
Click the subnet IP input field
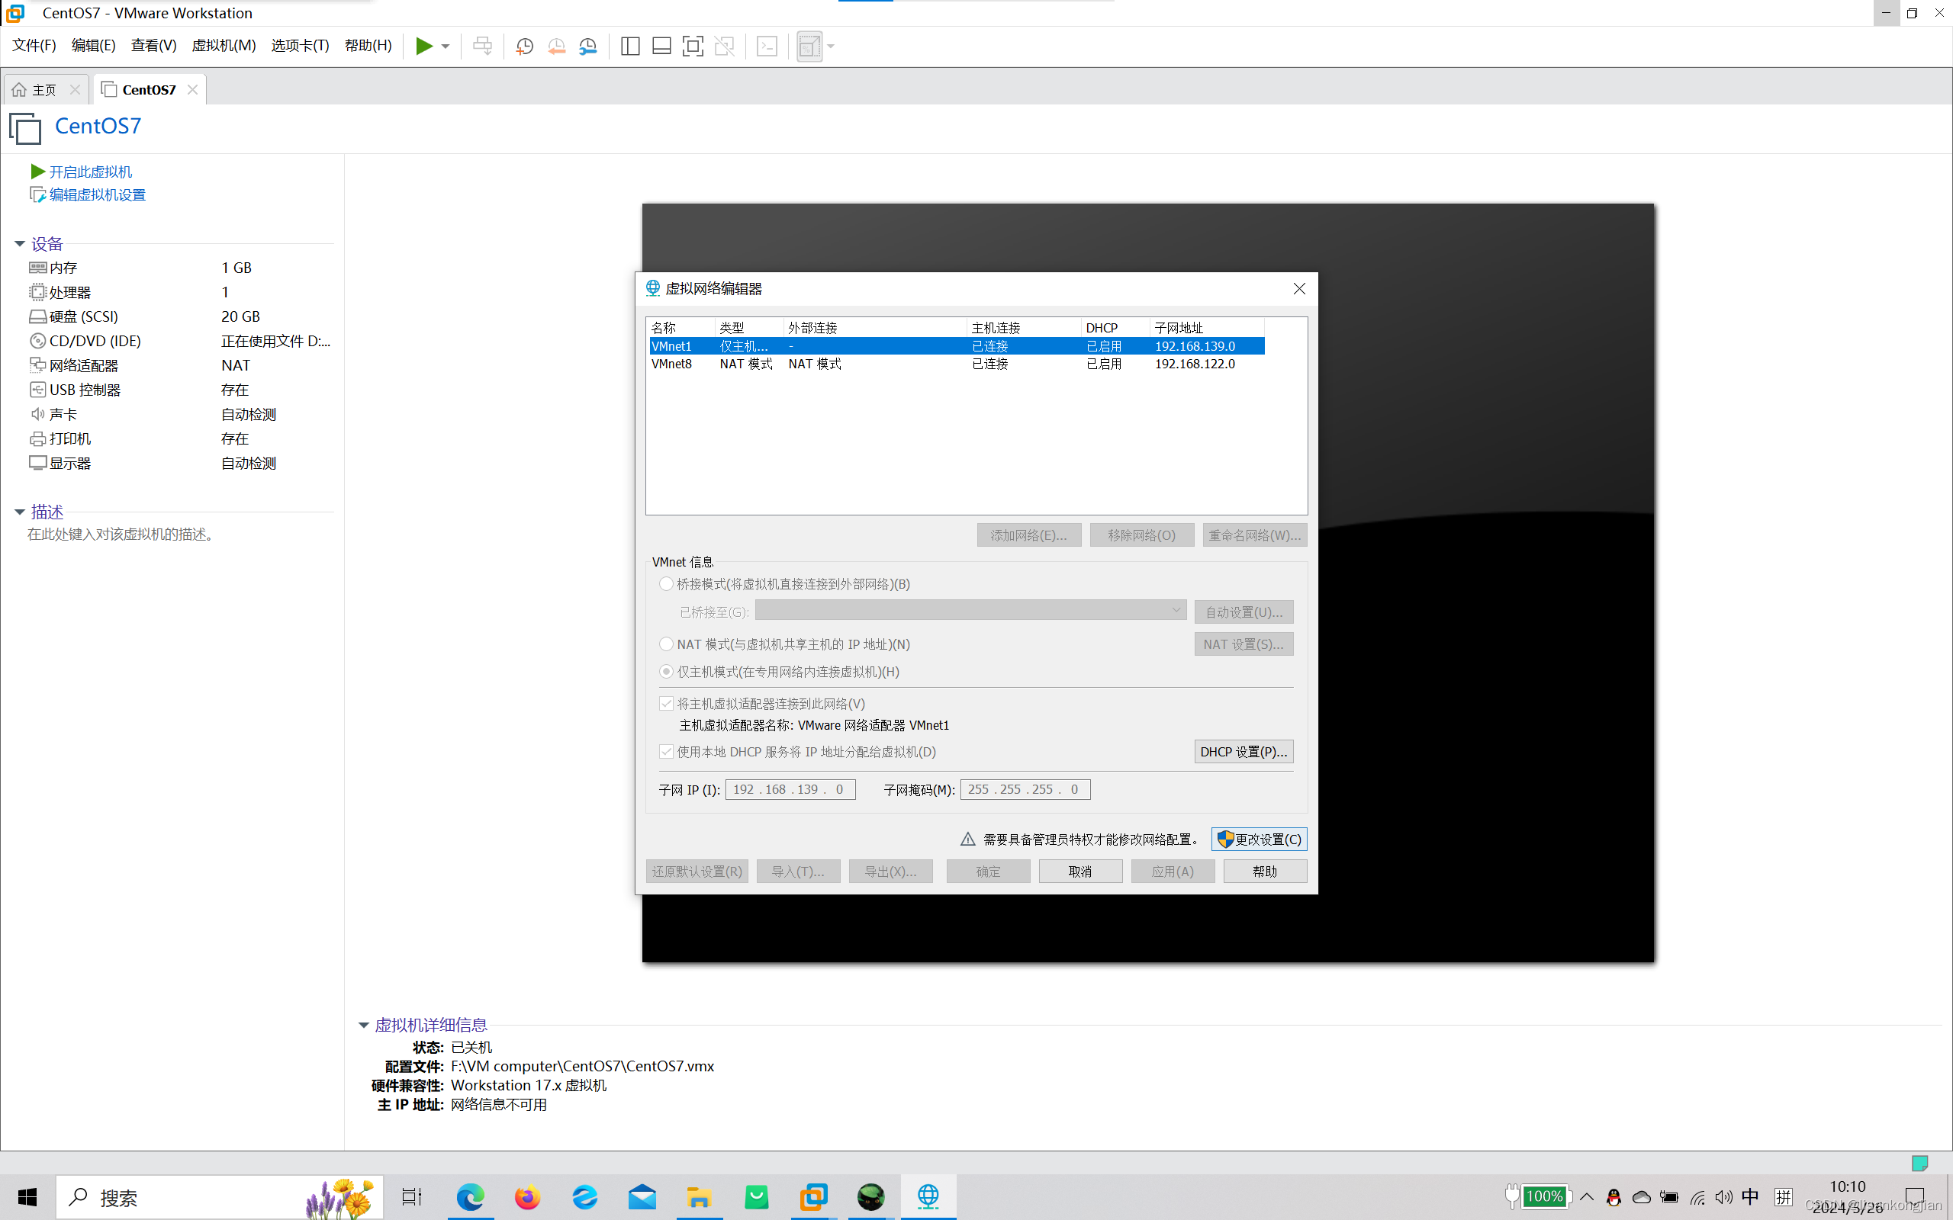click(x=790, y=789)
